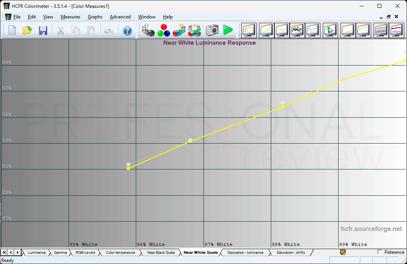This screenshot has height=264, width=407.
Task: Open the Graphs menu
Action: pyautogui.click(x=95, y=17)
